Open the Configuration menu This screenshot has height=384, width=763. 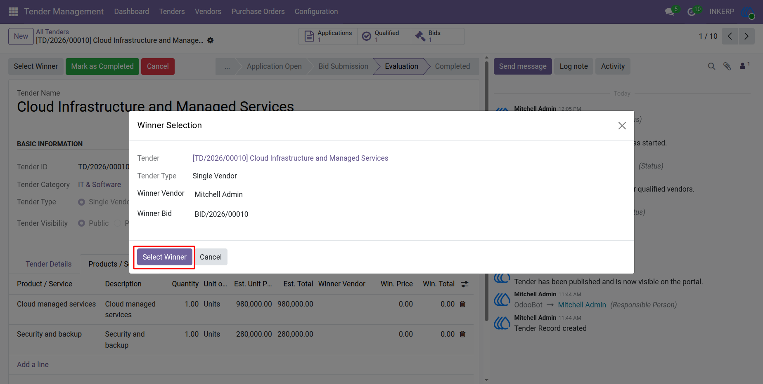click(x=316, y=12)
